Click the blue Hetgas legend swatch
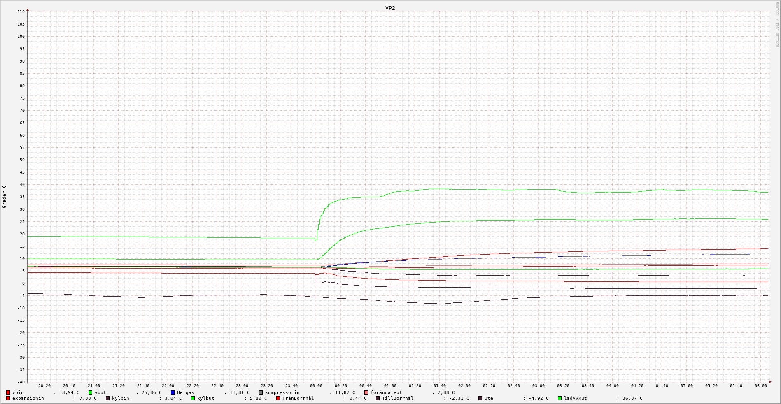 (x=173, y=392)
